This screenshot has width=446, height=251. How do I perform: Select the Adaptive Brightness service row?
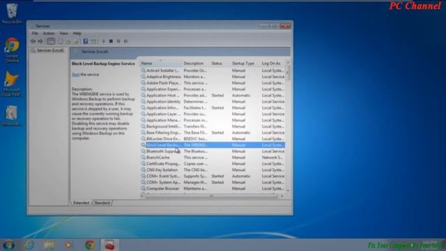[213, 77]
